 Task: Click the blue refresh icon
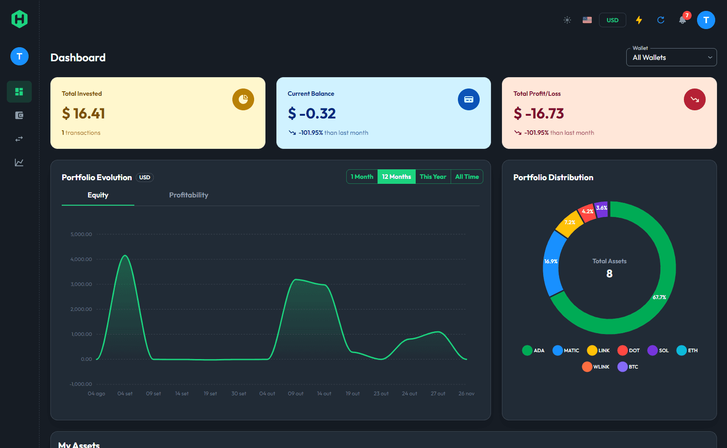tap(660, 20)
